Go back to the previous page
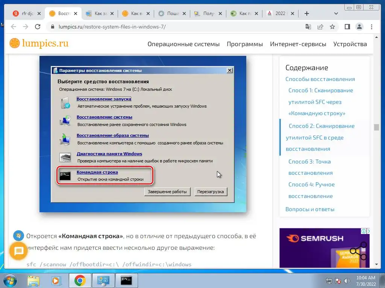The width and height of the screenshot is (385, 288). tap(14, 27)
